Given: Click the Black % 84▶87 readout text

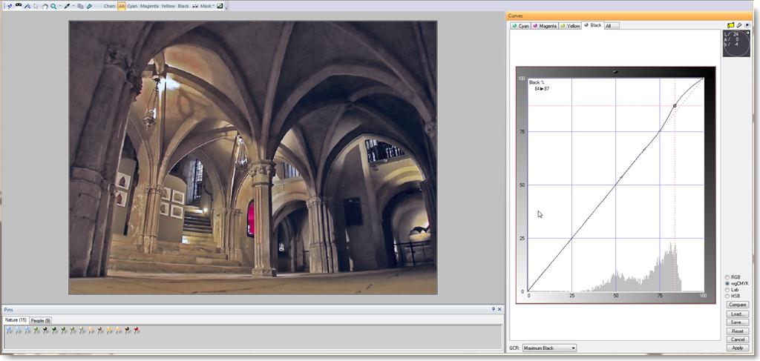Looking at the screenshot, I should click(x=540, y=86).
